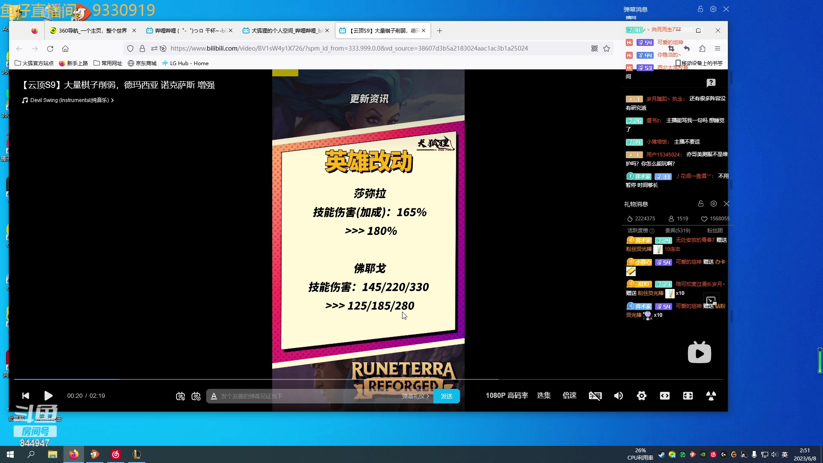
Task: Open danmaku display settings icon
Action: (x=196, y=396)
